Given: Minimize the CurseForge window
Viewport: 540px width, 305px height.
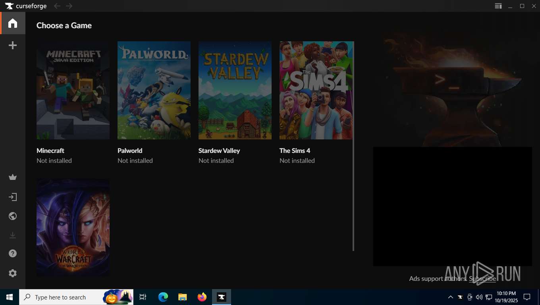Looking at the screenshot, I should click(510, 6).
